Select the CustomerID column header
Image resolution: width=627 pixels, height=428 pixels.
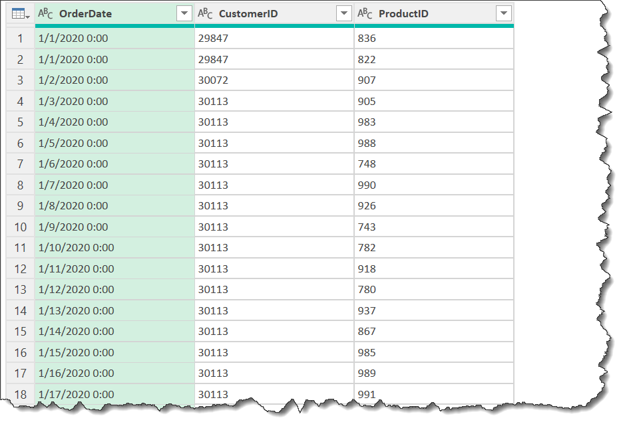tap(274, 14)
